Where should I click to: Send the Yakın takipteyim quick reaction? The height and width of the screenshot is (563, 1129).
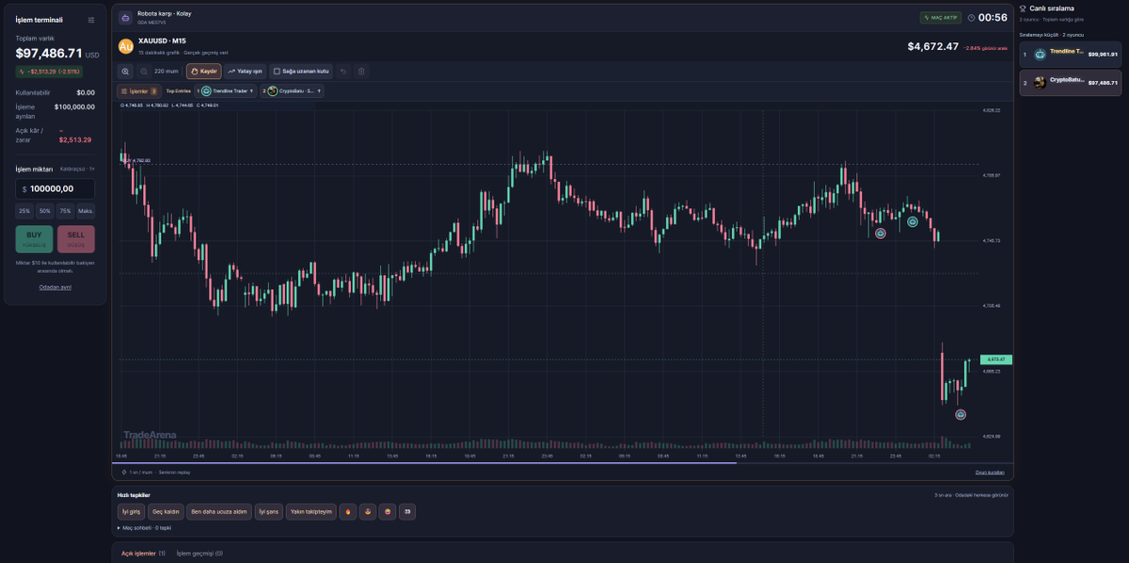(310, 511)
